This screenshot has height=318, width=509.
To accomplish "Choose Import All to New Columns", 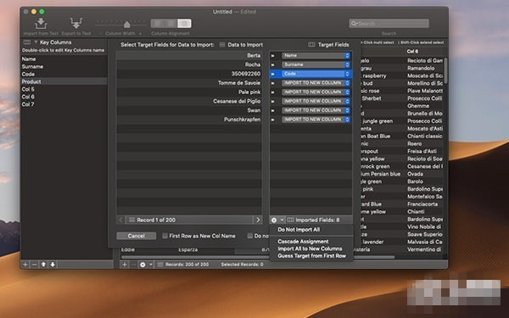I will click(x=310, y=248).
